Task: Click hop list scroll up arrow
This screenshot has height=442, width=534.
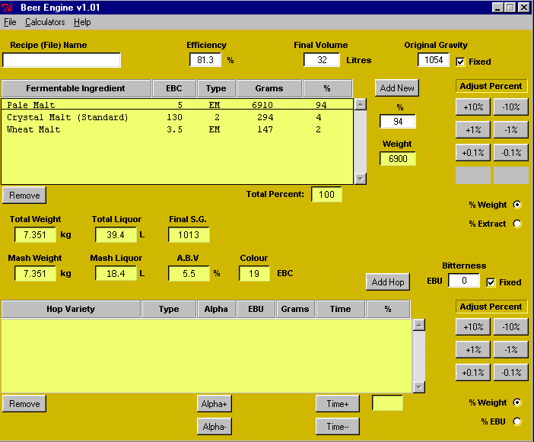Action: (419, 325)
